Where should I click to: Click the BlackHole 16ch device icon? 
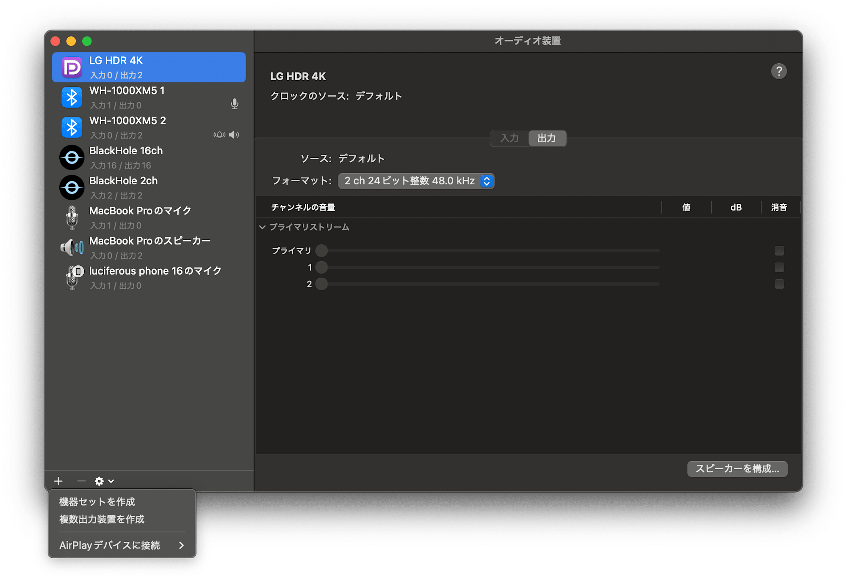tap(72, 158)
